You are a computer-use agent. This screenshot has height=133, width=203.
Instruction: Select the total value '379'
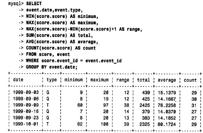146,112
